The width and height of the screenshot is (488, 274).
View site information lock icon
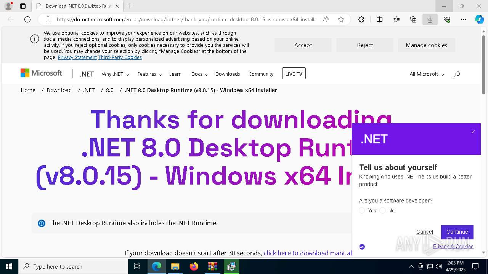coord(48,19)
